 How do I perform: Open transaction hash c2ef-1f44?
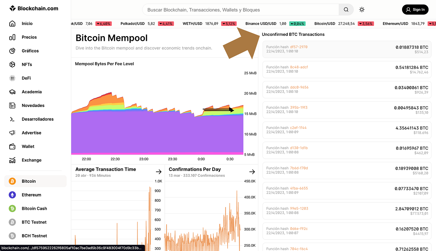[298, 128]
